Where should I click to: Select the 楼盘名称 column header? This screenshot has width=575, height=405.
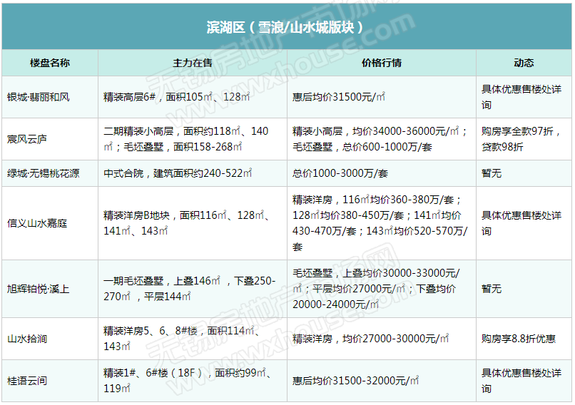(x=49, y=63)
